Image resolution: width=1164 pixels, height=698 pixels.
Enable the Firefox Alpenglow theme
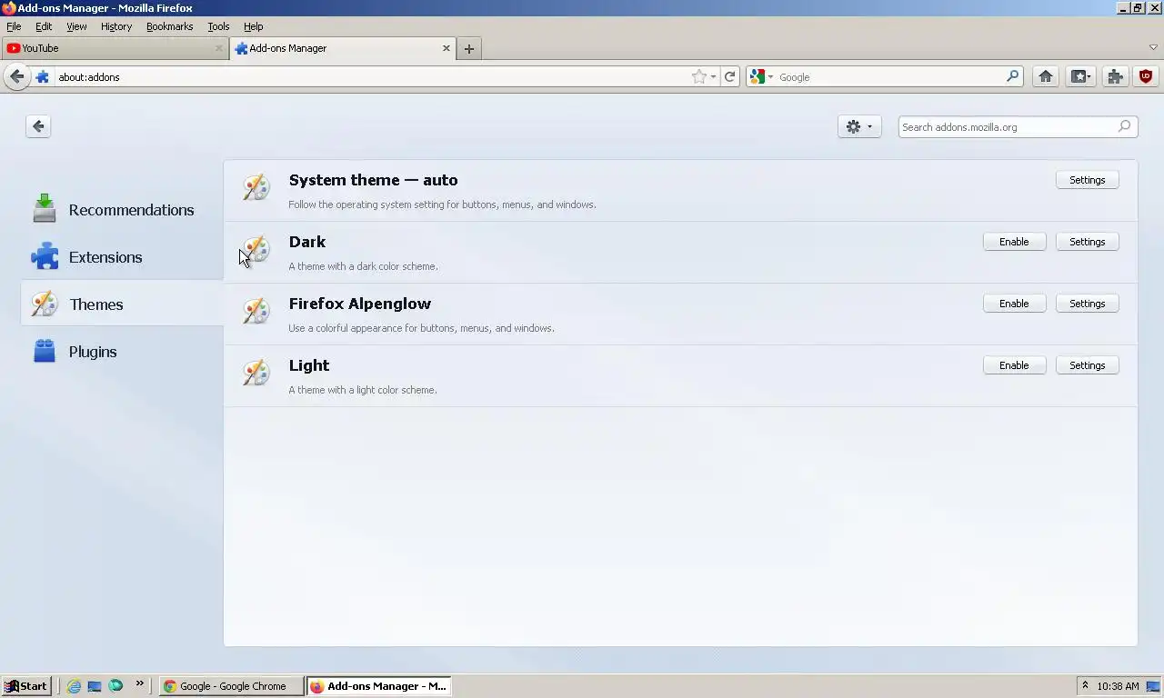point(1014,304)
